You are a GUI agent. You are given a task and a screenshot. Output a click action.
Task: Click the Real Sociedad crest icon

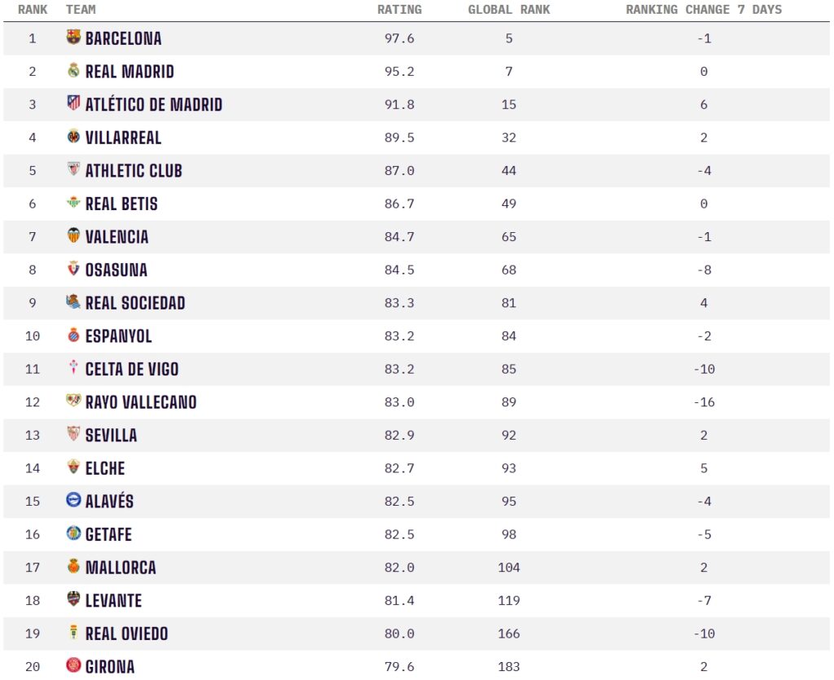tap(73, 302)
